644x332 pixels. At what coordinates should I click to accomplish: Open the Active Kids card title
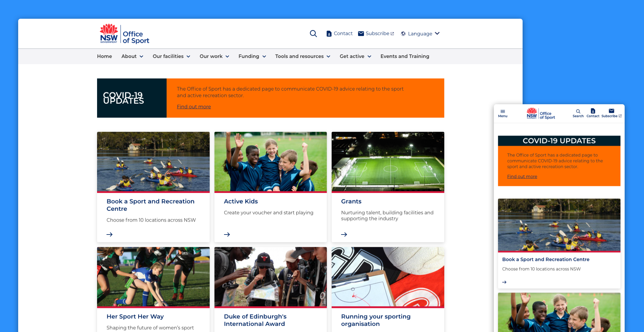[241, 201]
